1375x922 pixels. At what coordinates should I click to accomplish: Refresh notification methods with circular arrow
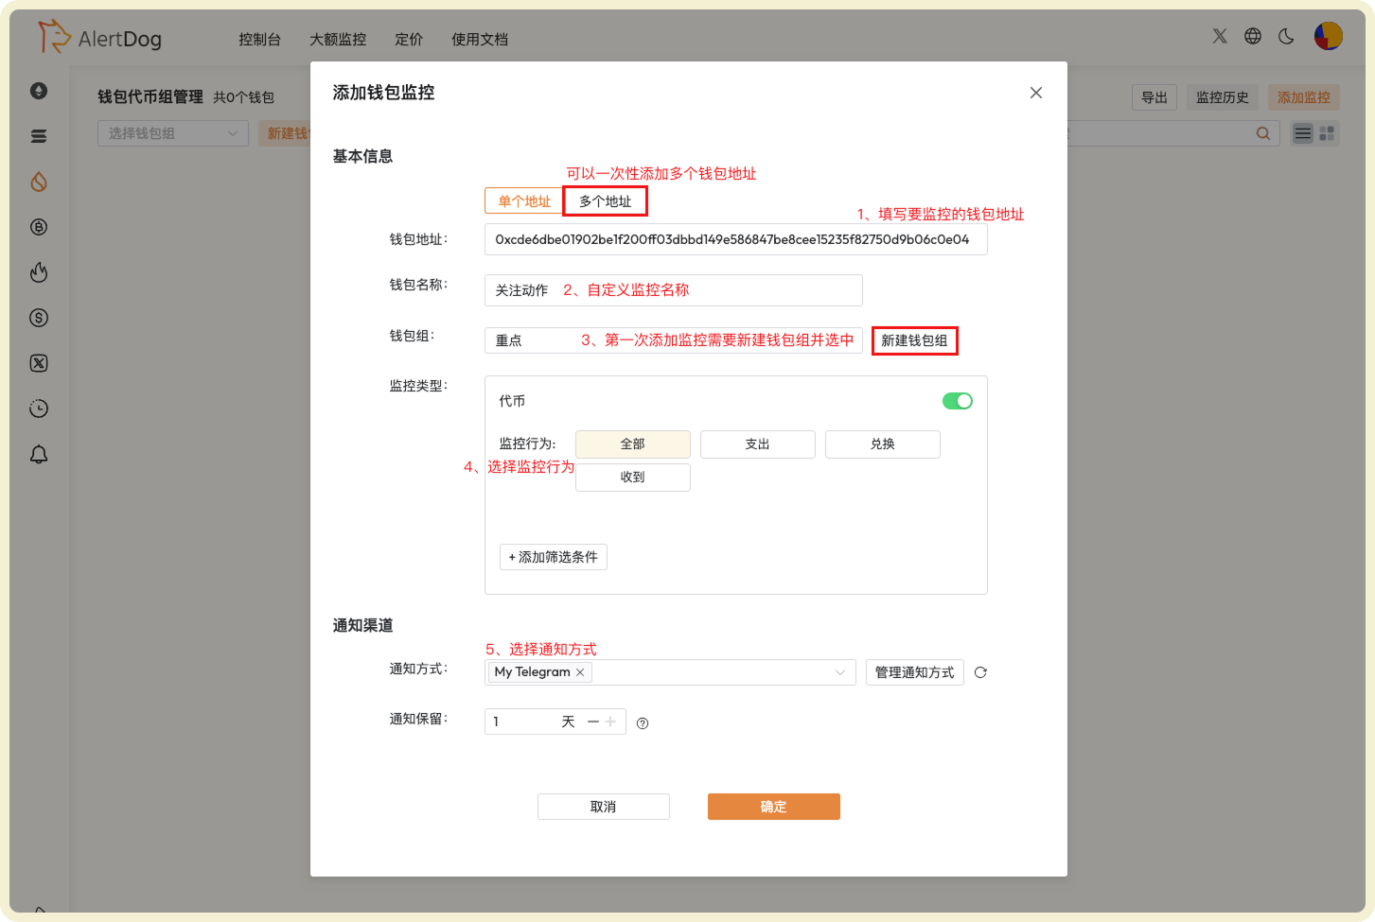[x=980, y=671]
